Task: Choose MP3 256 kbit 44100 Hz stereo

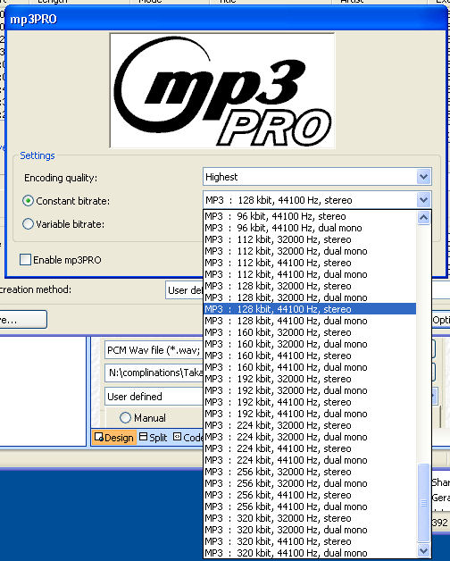Action: [x=310, y=495]
